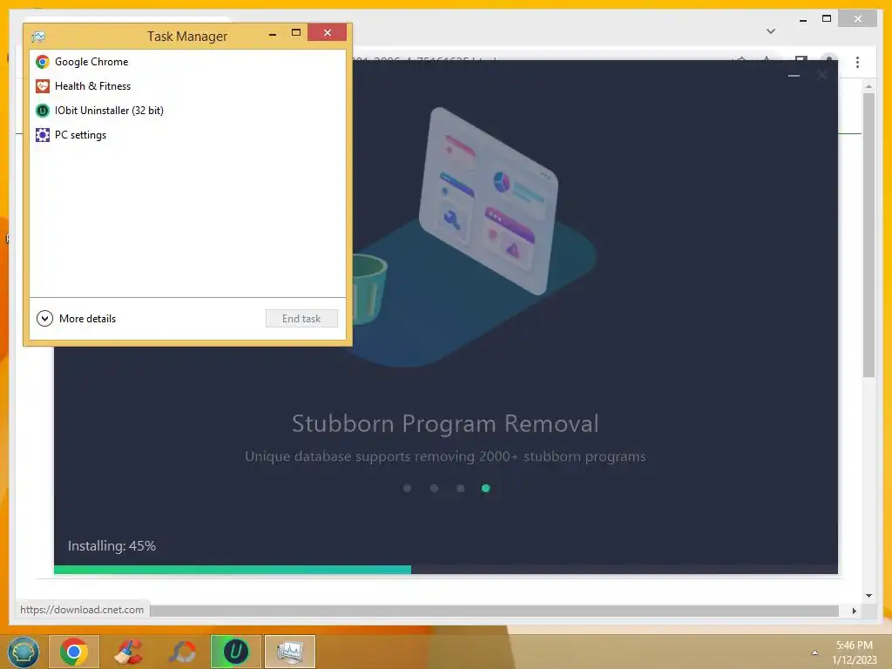Select the first slide indicator dot
The image size is (892, 669).
(408, 488)
